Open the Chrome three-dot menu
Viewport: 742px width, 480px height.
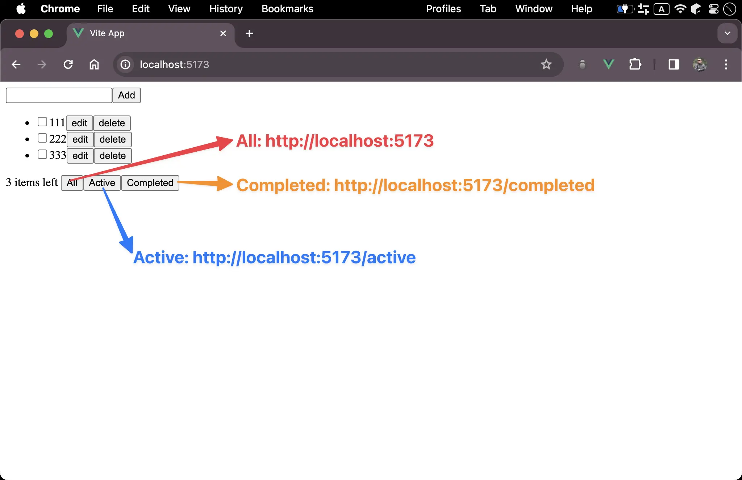[x=726, y=64]
